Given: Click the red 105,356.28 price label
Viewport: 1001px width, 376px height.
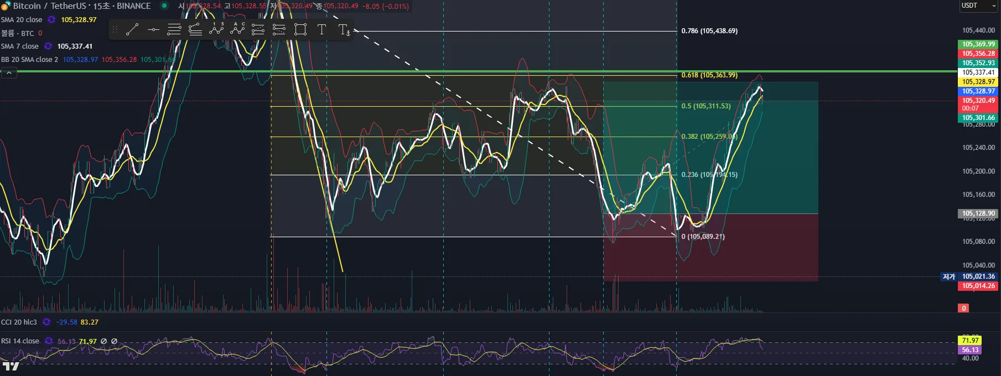Looking at the screenshot, I should pos(978,54).
